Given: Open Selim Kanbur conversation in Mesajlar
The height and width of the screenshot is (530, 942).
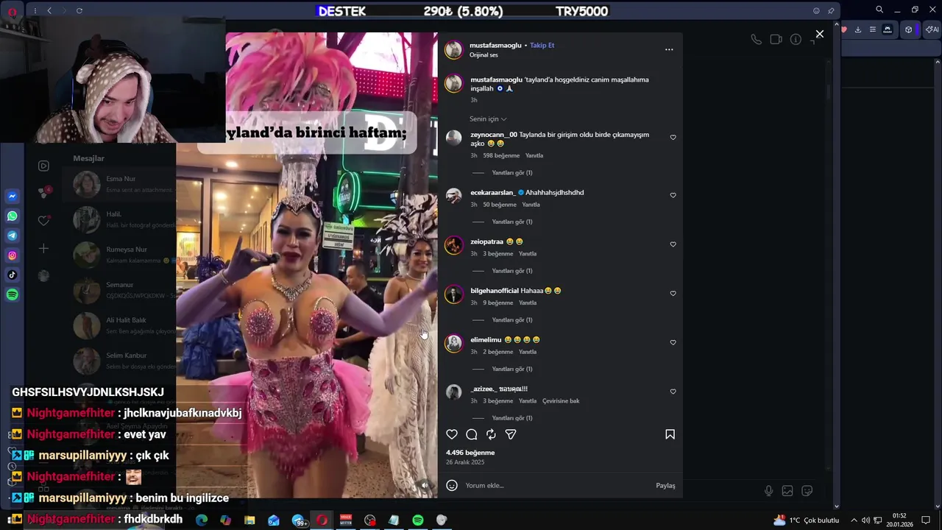Looking at the screenshot, I should pos(118,361).
